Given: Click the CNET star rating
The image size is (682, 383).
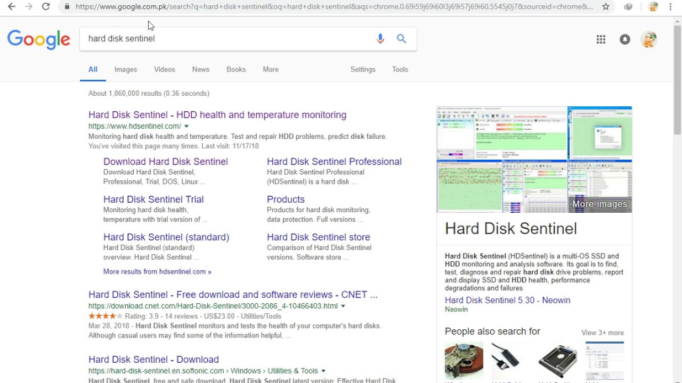Looking at the screenshot, I should (x=105, y=316).
